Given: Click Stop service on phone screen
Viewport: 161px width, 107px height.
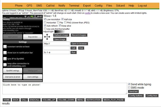Looking at the screenshot, I should click(33, 37).
